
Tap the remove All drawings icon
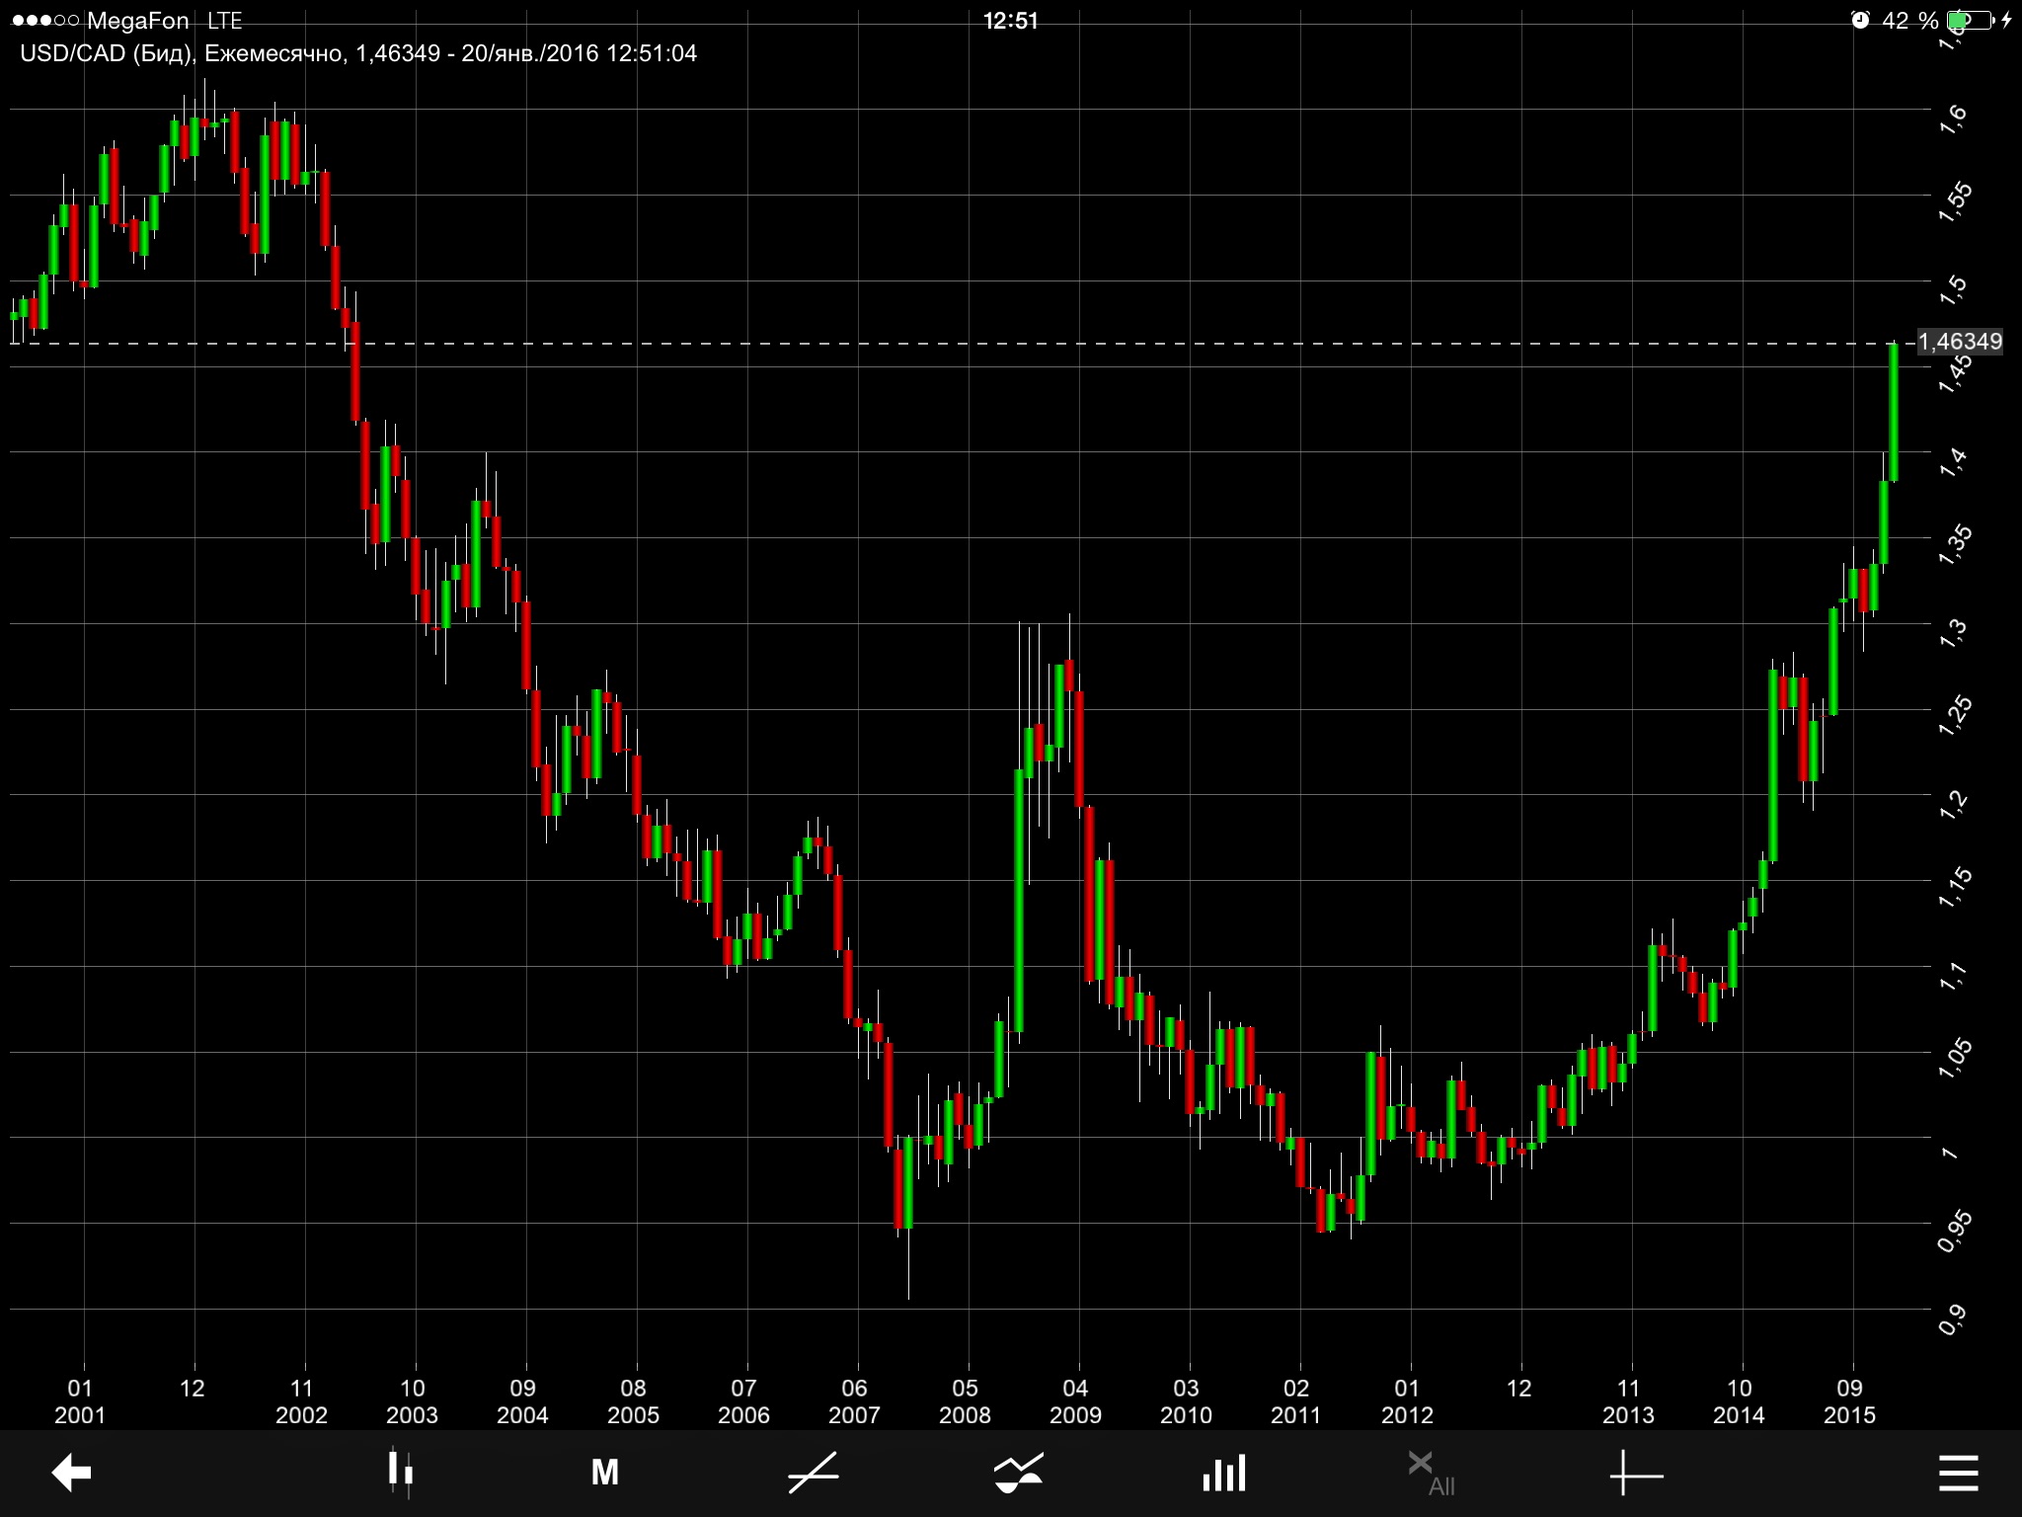point(1431,1473)
